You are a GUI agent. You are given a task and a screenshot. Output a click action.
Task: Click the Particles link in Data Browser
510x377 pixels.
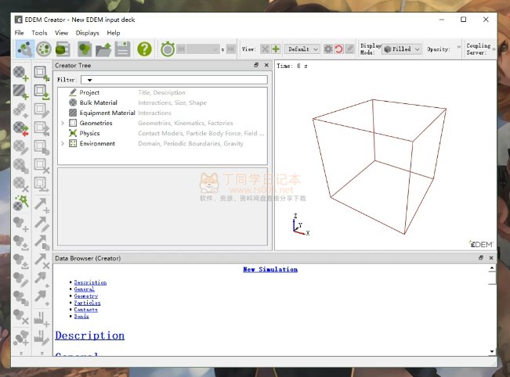[87, 303]
